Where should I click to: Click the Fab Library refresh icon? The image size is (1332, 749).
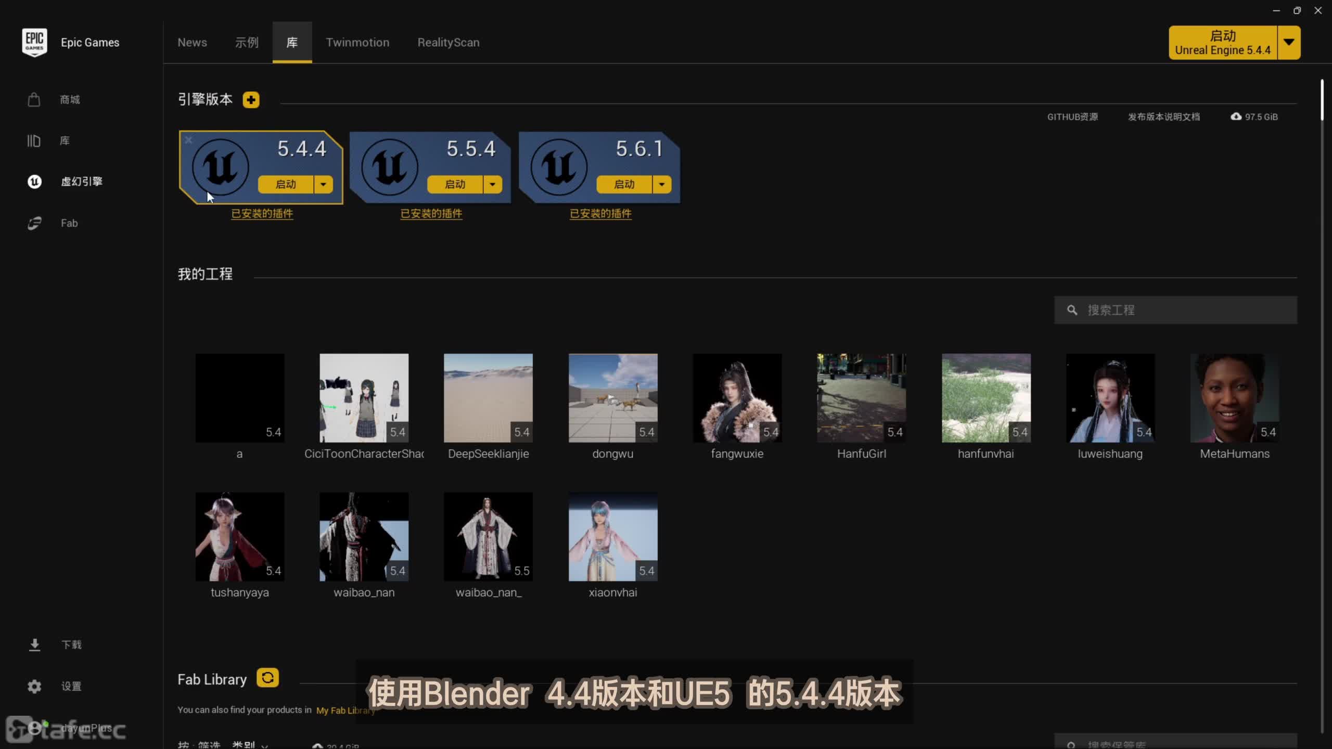(267, 678)
